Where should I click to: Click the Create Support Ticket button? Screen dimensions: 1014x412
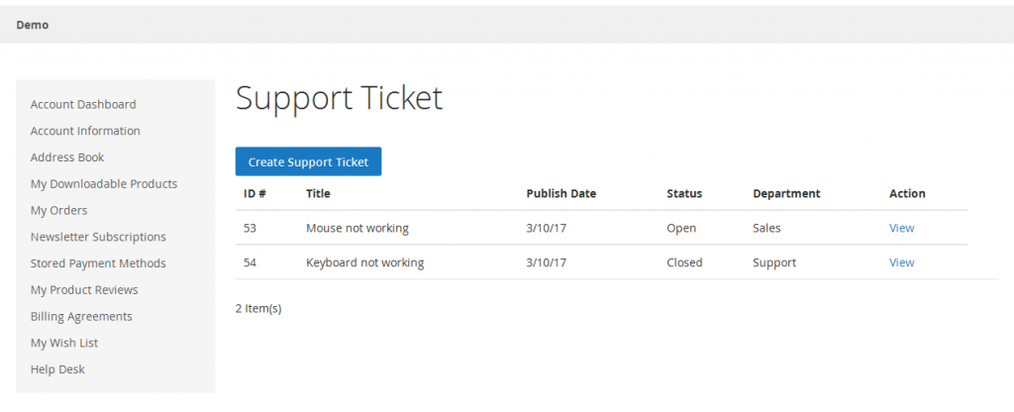tap(308, 161)
